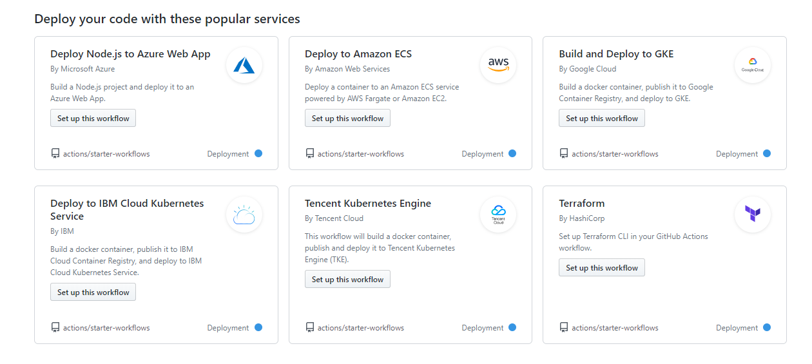
Task: Click 'Deploy your code with these popular services' heading
Action: tap(167, 19)
